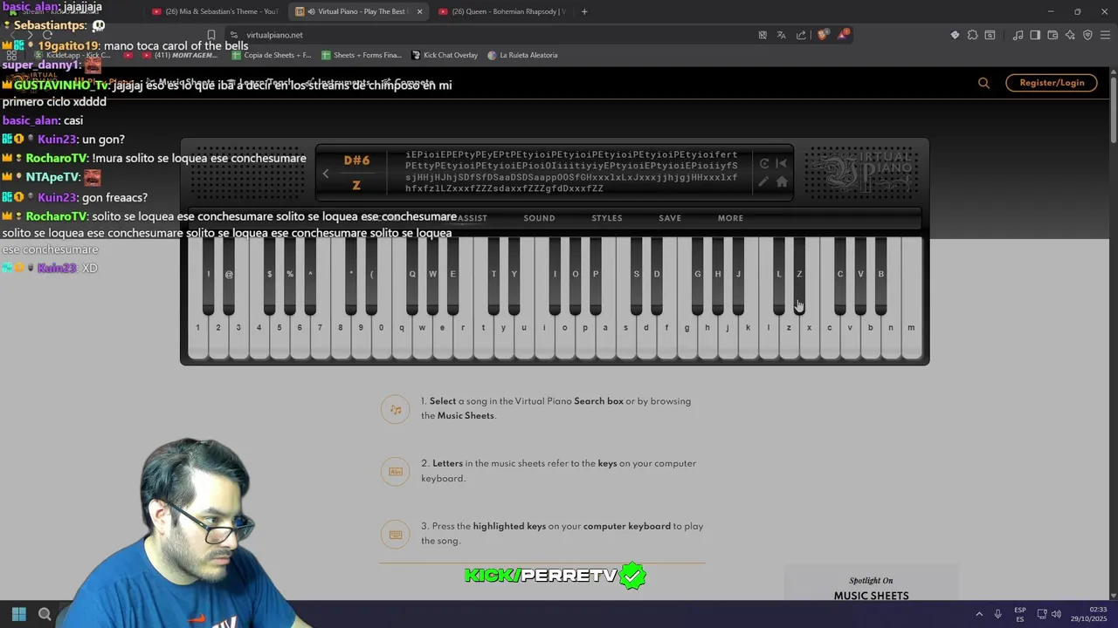Click the music note step icon
The image size is (1118, 628).
coord(396,409)
